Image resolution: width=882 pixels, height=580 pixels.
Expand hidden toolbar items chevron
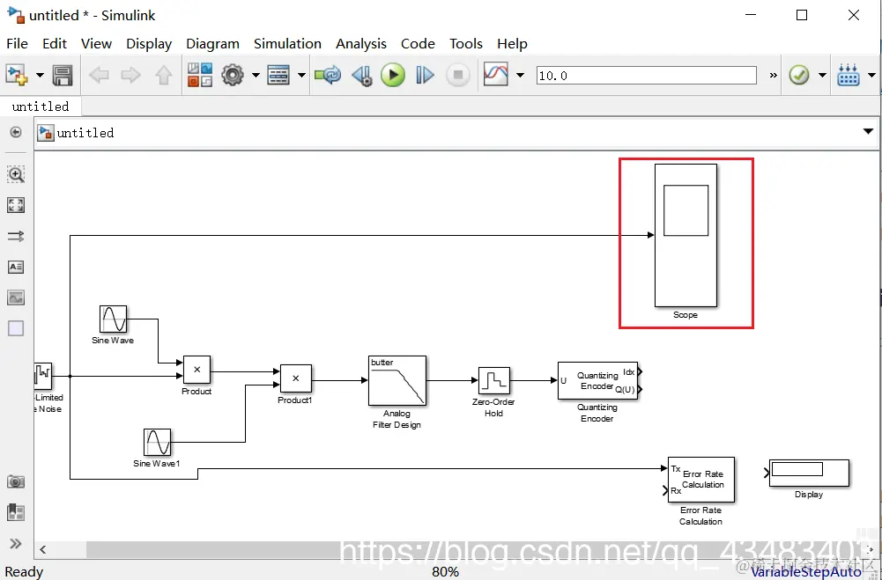pyautogui.click(x=774, y=76)
